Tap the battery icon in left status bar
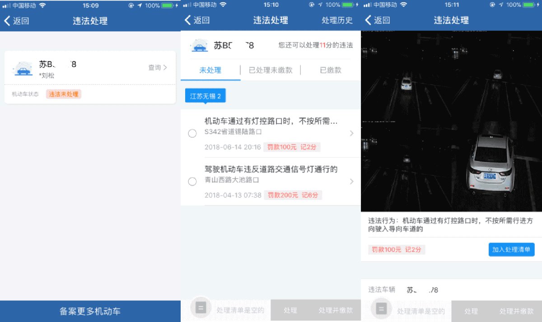This screenshot has width=542, height=322. [168, 5]
